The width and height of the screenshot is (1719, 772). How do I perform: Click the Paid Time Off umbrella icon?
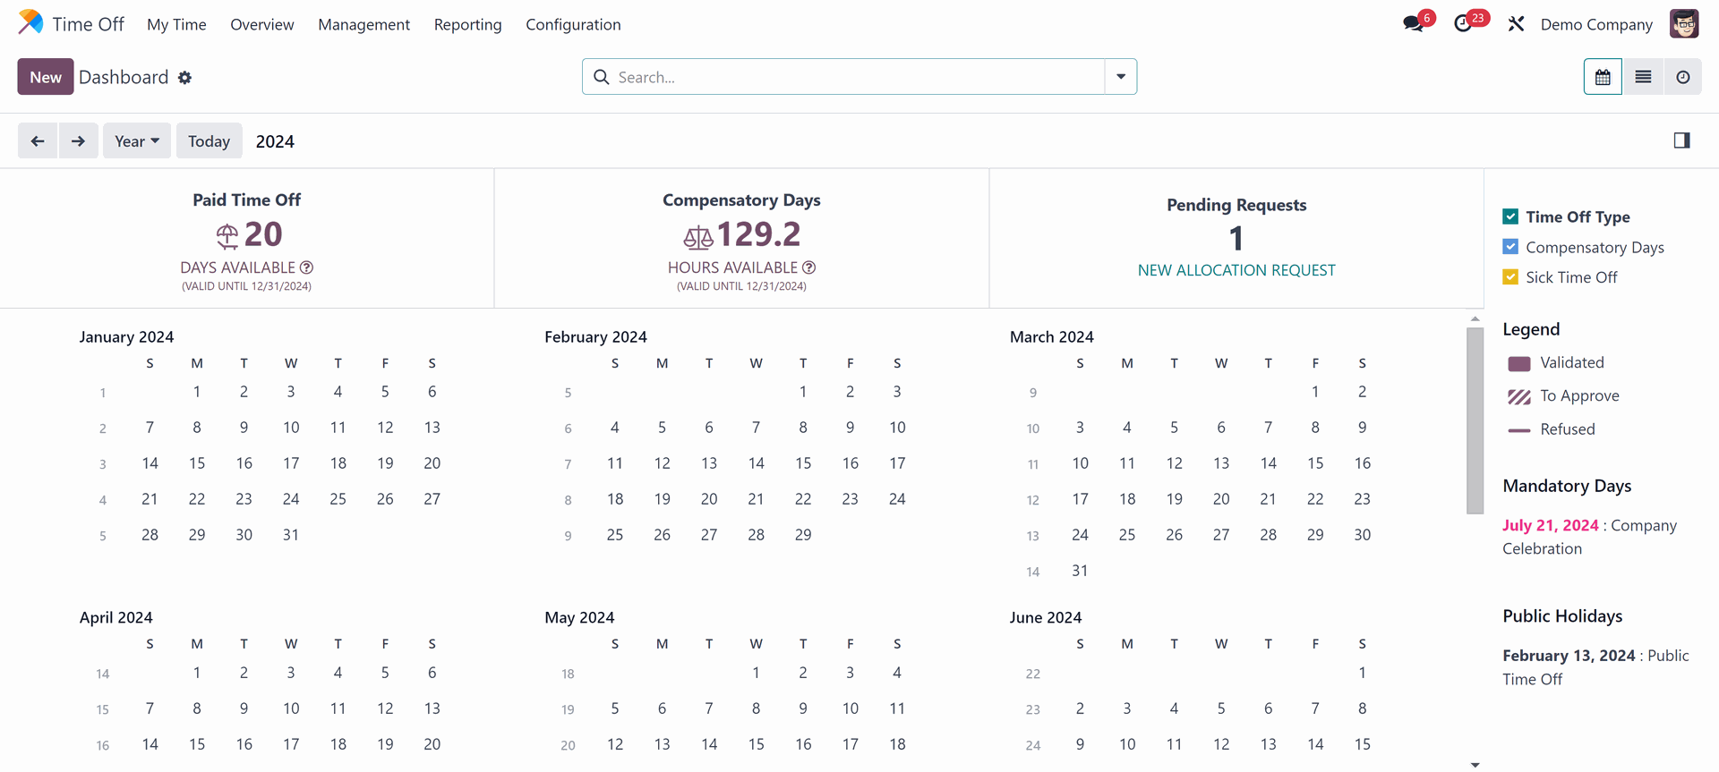click(227, 236)
